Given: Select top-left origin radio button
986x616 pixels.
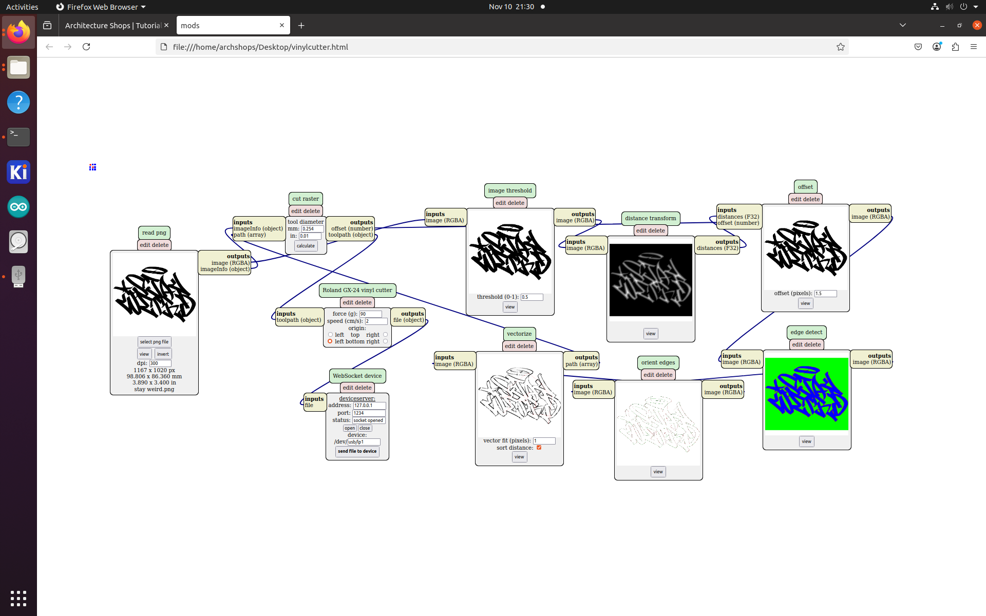Looking at the screenshot, I should [330, 335].
